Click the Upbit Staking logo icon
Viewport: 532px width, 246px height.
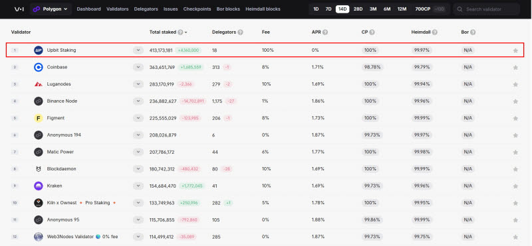39,50
